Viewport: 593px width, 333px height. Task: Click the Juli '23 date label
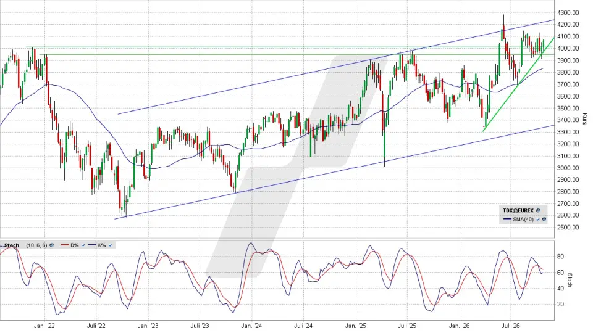(200, 326)
